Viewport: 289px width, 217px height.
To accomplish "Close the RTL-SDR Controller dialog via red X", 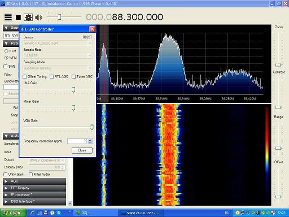I will 92,29.
